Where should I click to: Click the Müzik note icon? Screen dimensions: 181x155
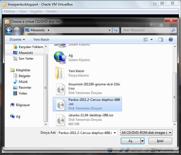pos(15,82)
